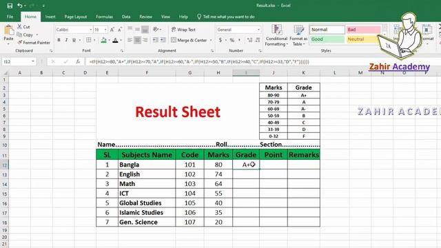Switch to the View tab
The image size is (441, 248).
[x=165, y=17]
